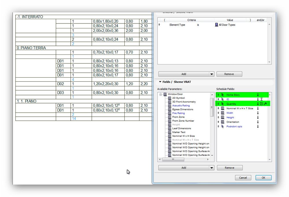Select Leaf Dimensions parameter in the list
Screen dimensions: 289x197
pyautogui.click(x=182, y=128)
